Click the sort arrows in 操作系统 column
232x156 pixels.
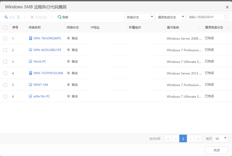coord(200,28)
